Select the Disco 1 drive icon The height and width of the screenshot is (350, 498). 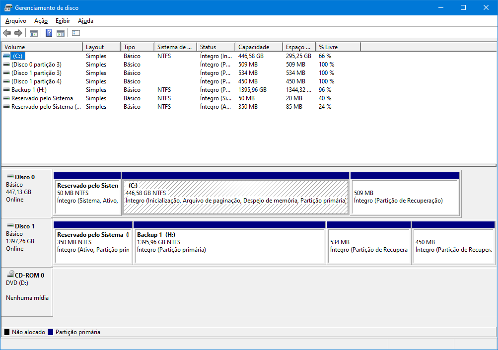(10, 225)
